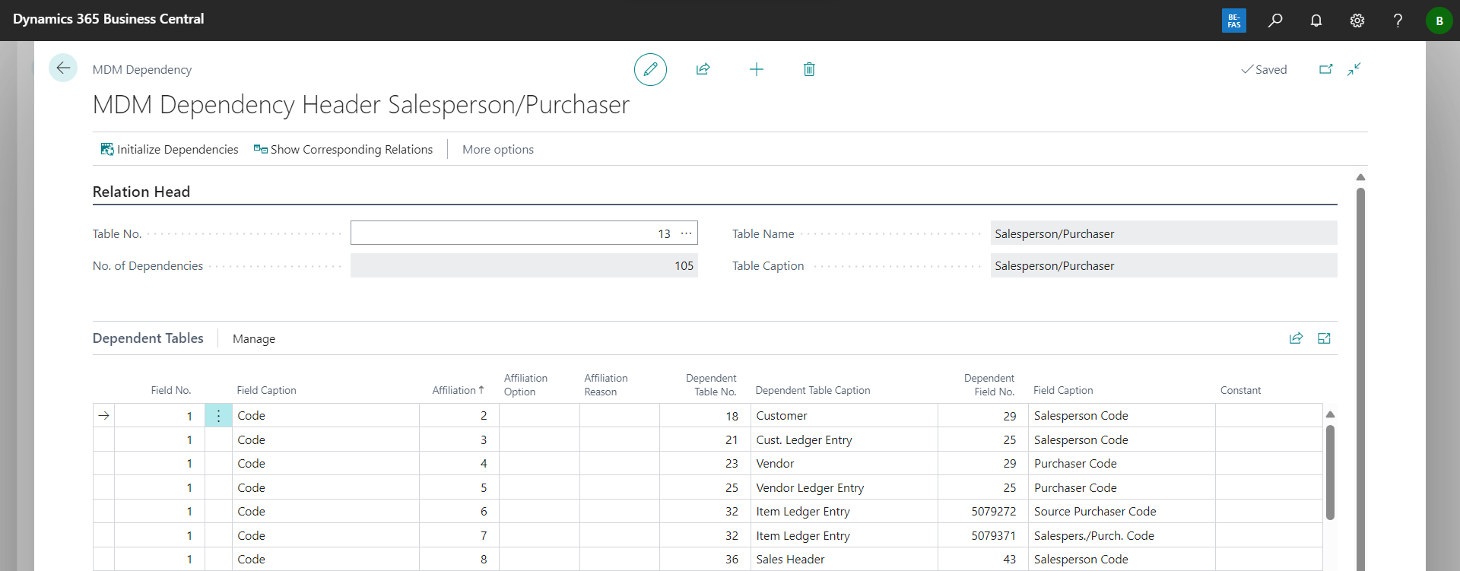Create new record with plus icon
The height and width of the screenshot is (571, 1460).
coord(757,69)
